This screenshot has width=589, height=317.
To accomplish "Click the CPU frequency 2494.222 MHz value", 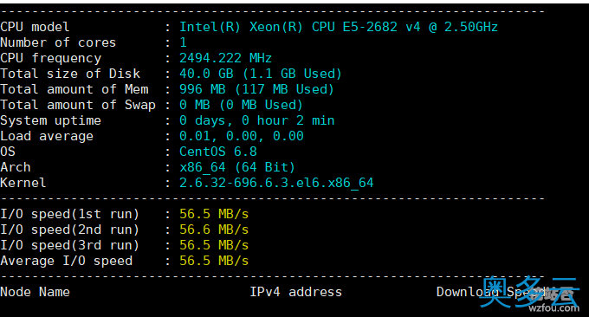I will (225, 58).
